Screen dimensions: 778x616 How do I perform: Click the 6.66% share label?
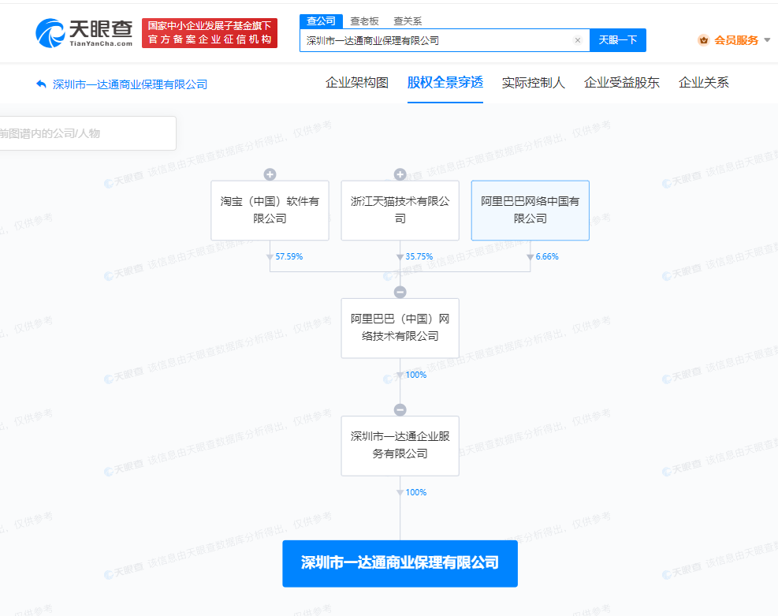point(547,256)
